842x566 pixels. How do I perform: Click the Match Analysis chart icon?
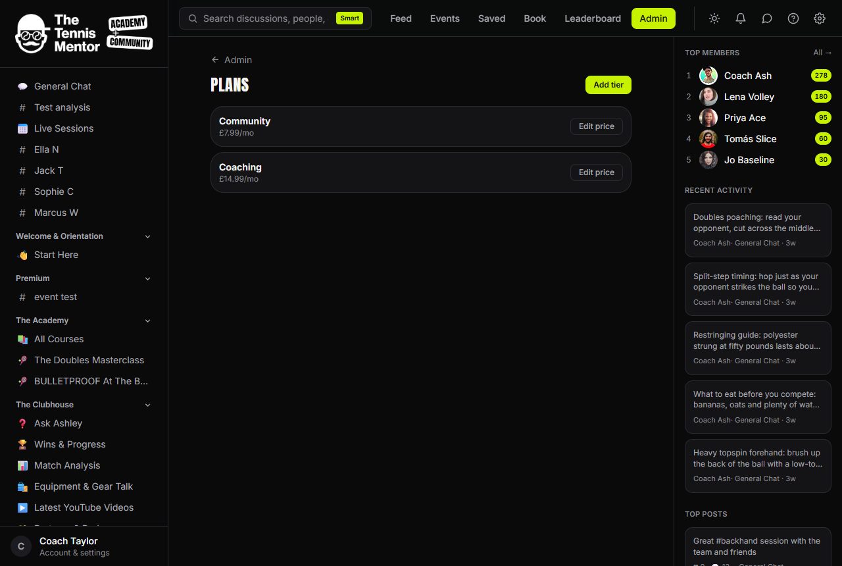[22, 465]
